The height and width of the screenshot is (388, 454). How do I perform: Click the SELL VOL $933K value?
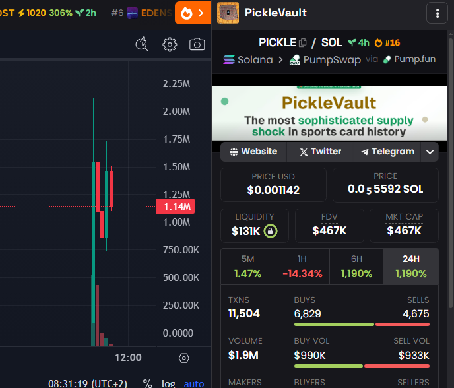click(x=414, y=355)
